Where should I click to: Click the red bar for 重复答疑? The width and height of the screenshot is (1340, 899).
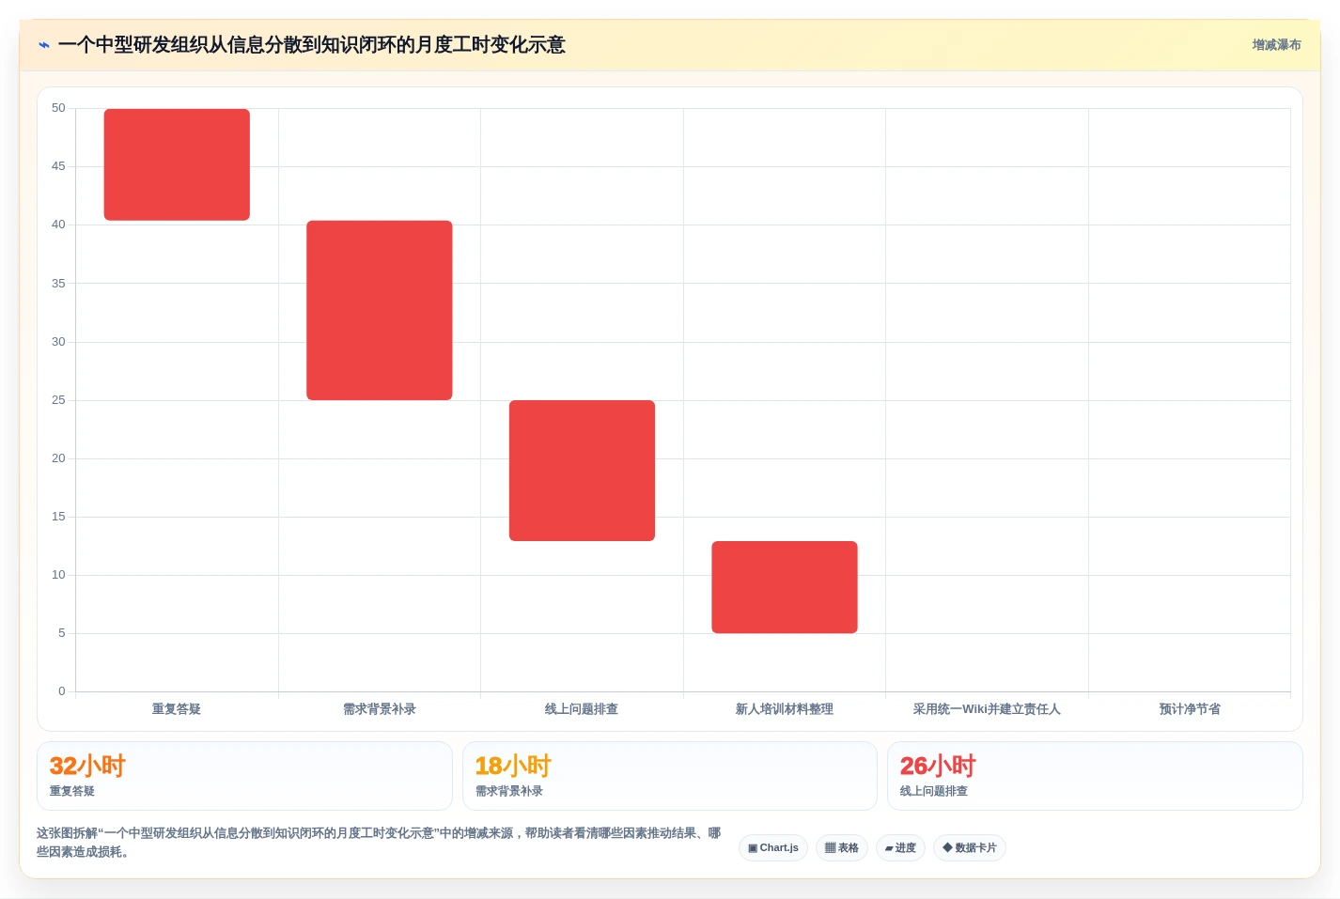[177, 164]
